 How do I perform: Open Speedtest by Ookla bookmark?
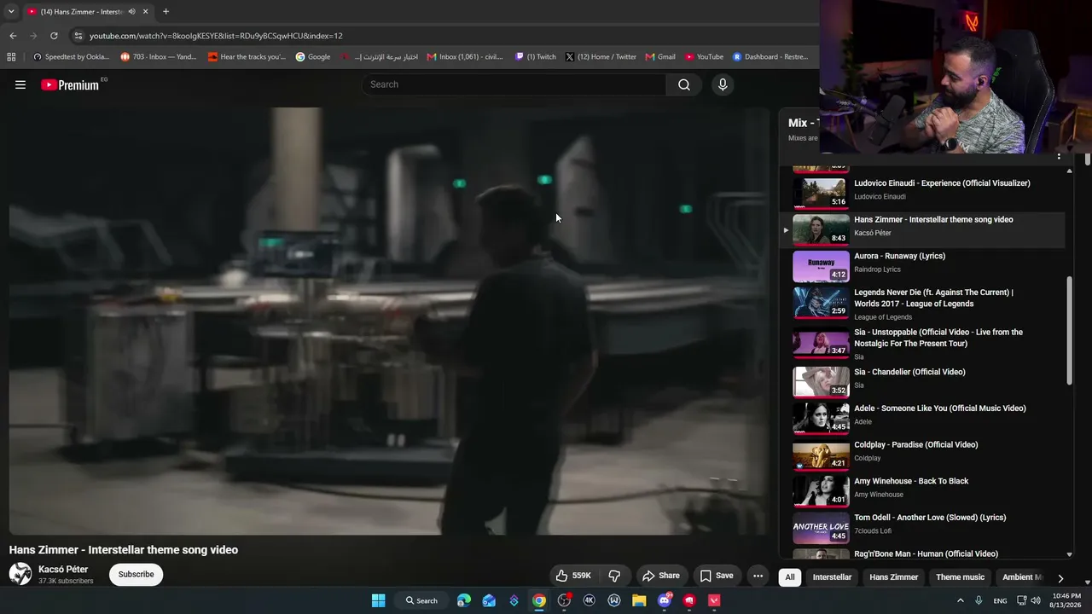(x=71, y=57)
